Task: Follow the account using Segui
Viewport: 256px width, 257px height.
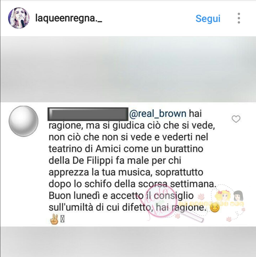Action: tap(208, 19)
